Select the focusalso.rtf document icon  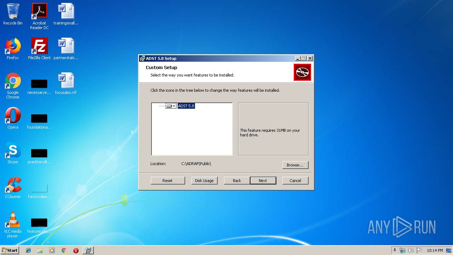pyautogui.click(x=66, y=84)
